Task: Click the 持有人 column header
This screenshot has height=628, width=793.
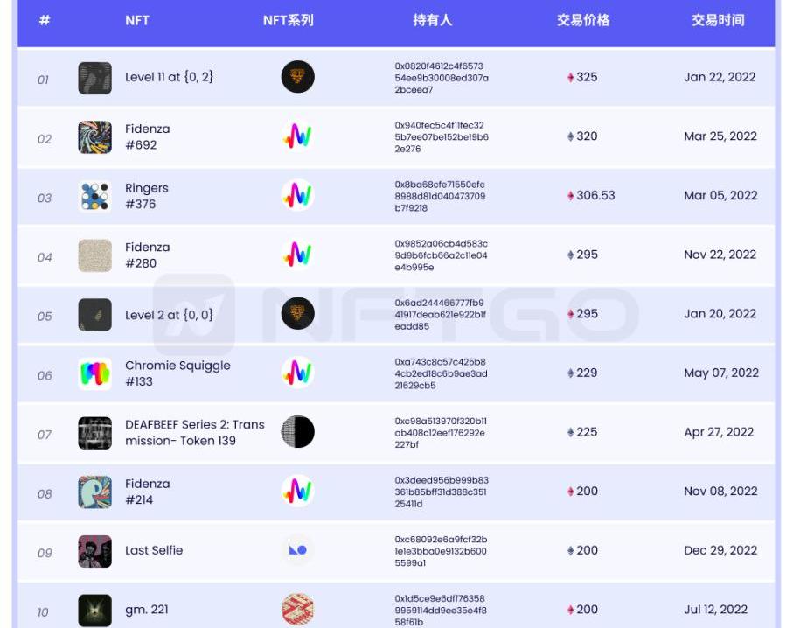Action: pyautogui.click(x=433, y=20)
